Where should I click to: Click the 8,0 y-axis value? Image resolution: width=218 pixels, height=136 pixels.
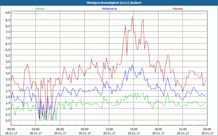click(8, 26)
